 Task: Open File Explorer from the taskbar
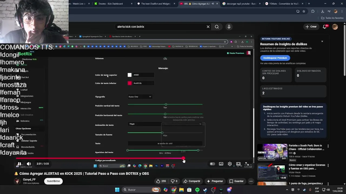181,190
